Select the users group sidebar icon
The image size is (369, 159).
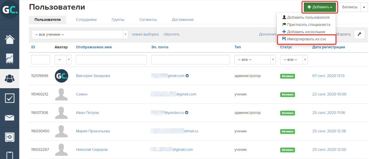pyautogui.click(x=10, y=79)
